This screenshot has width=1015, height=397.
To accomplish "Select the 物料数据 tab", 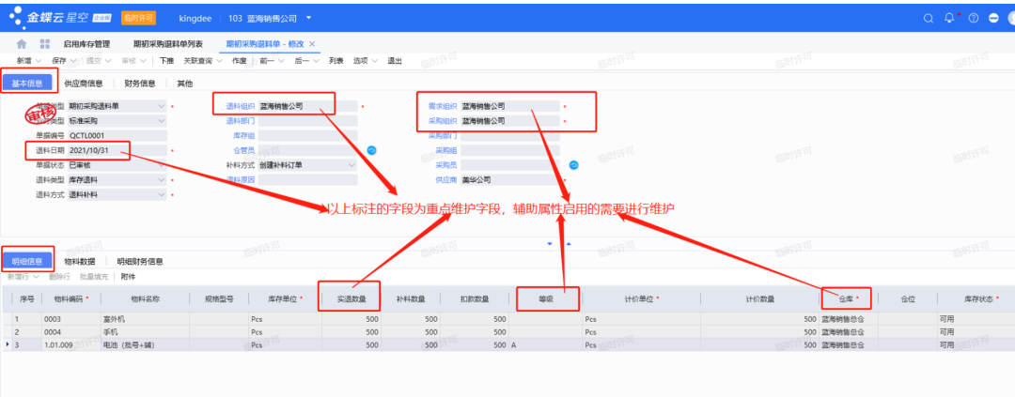I will tap(80, 262).
